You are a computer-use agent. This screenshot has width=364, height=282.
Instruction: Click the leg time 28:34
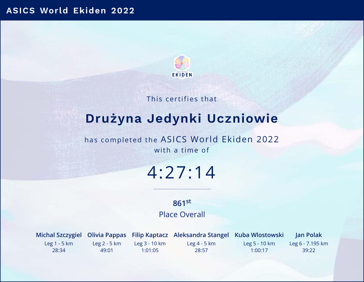coord(59,250)
